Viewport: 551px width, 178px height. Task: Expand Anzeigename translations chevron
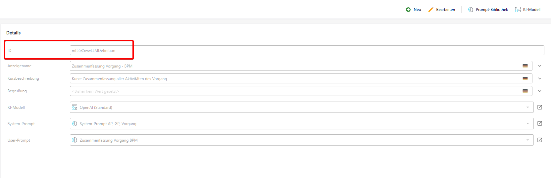click(540, 66)
